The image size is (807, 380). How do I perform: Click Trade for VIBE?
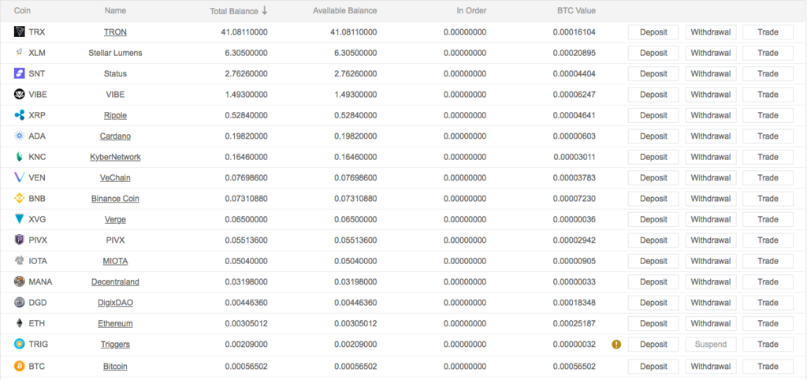[768, 95]
